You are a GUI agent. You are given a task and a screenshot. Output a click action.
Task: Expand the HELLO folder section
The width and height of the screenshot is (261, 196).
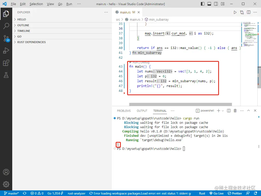pyautogui.click(x=62, y=19)
